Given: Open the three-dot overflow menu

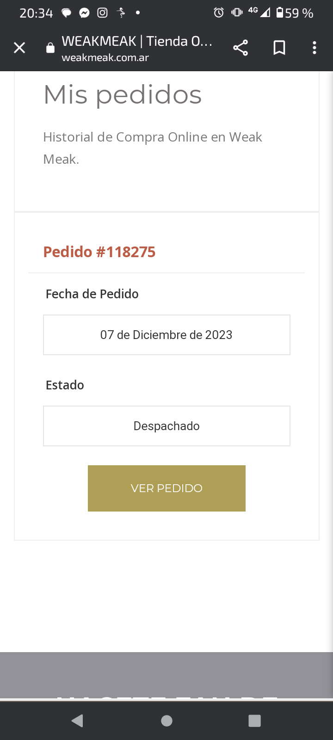Looking at the screenshot, I should (x=314, y=48).
